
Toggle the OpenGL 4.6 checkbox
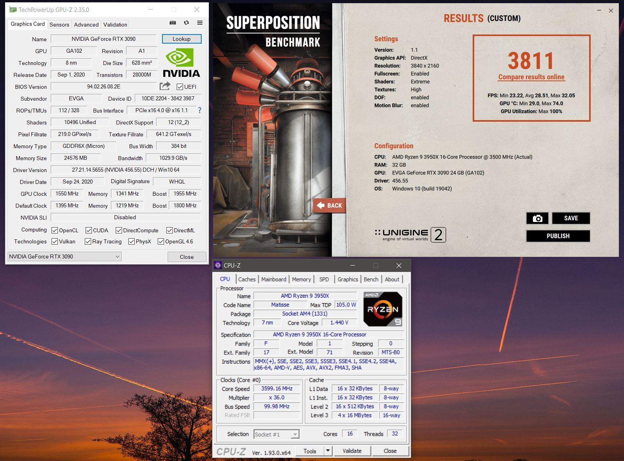(161, 241)
